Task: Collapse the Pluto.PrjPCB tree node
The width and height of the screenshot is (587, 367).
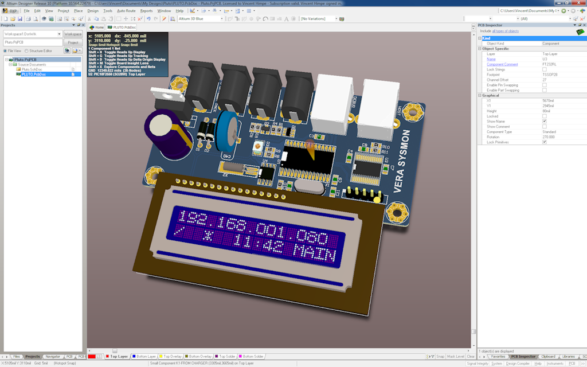Action: click(6, 60)
